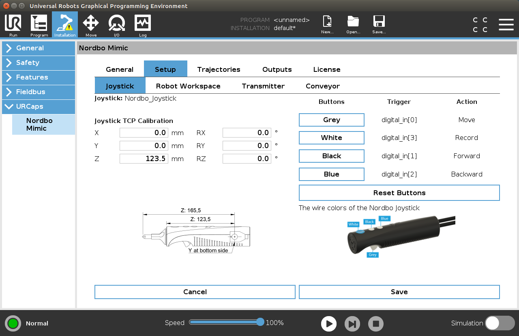Click the Step forward button
The image size is (519, 336).
352,324
